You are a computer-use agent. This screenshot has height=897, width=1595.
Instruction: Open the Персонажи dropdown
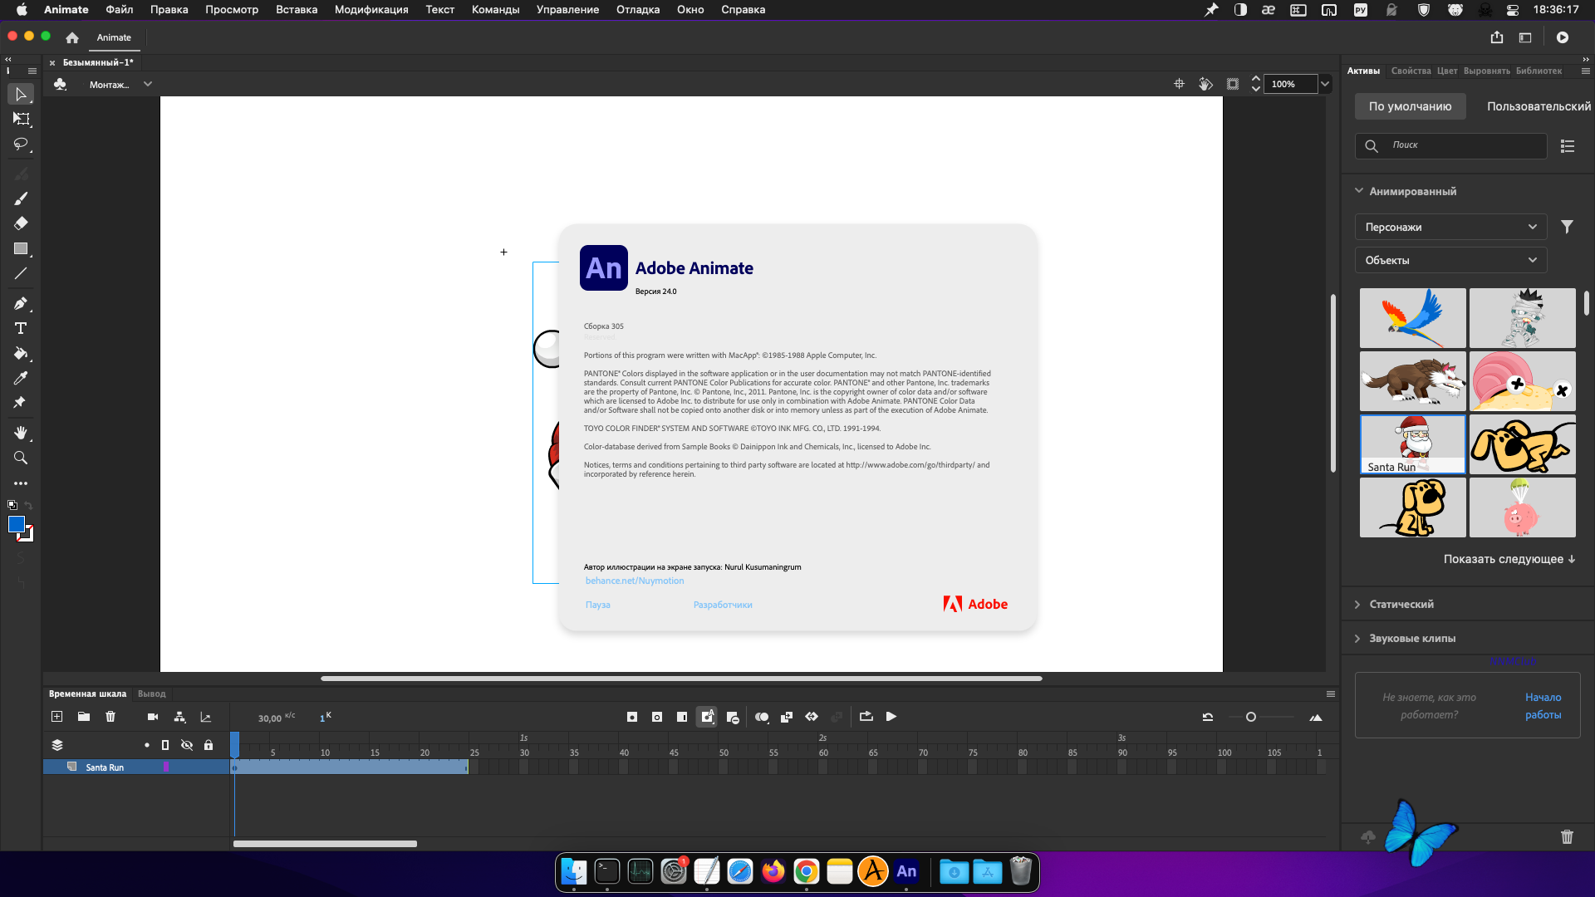tap(1450, 227)
